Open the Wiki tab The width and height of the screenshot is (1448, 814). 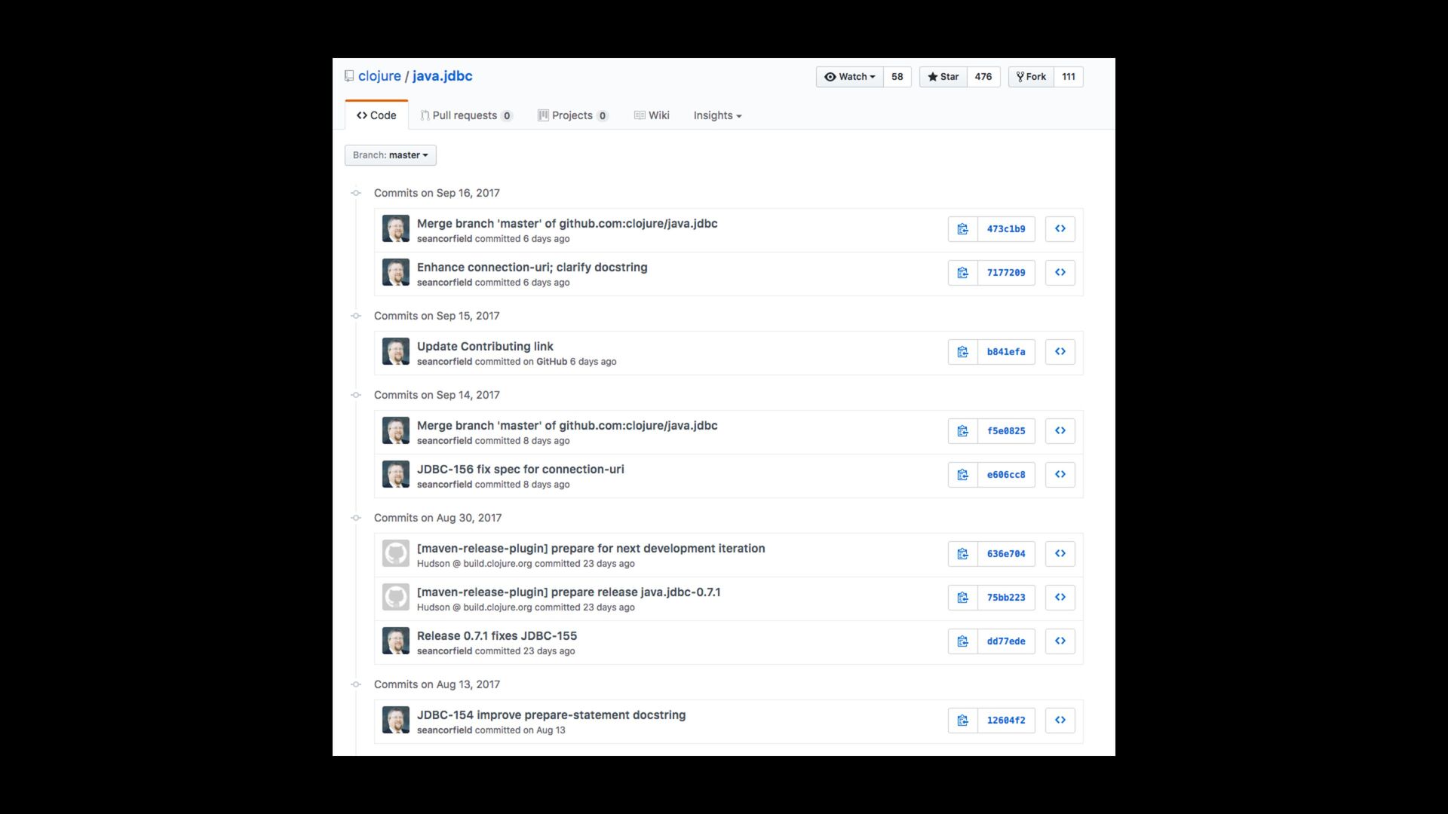(652, 115)
